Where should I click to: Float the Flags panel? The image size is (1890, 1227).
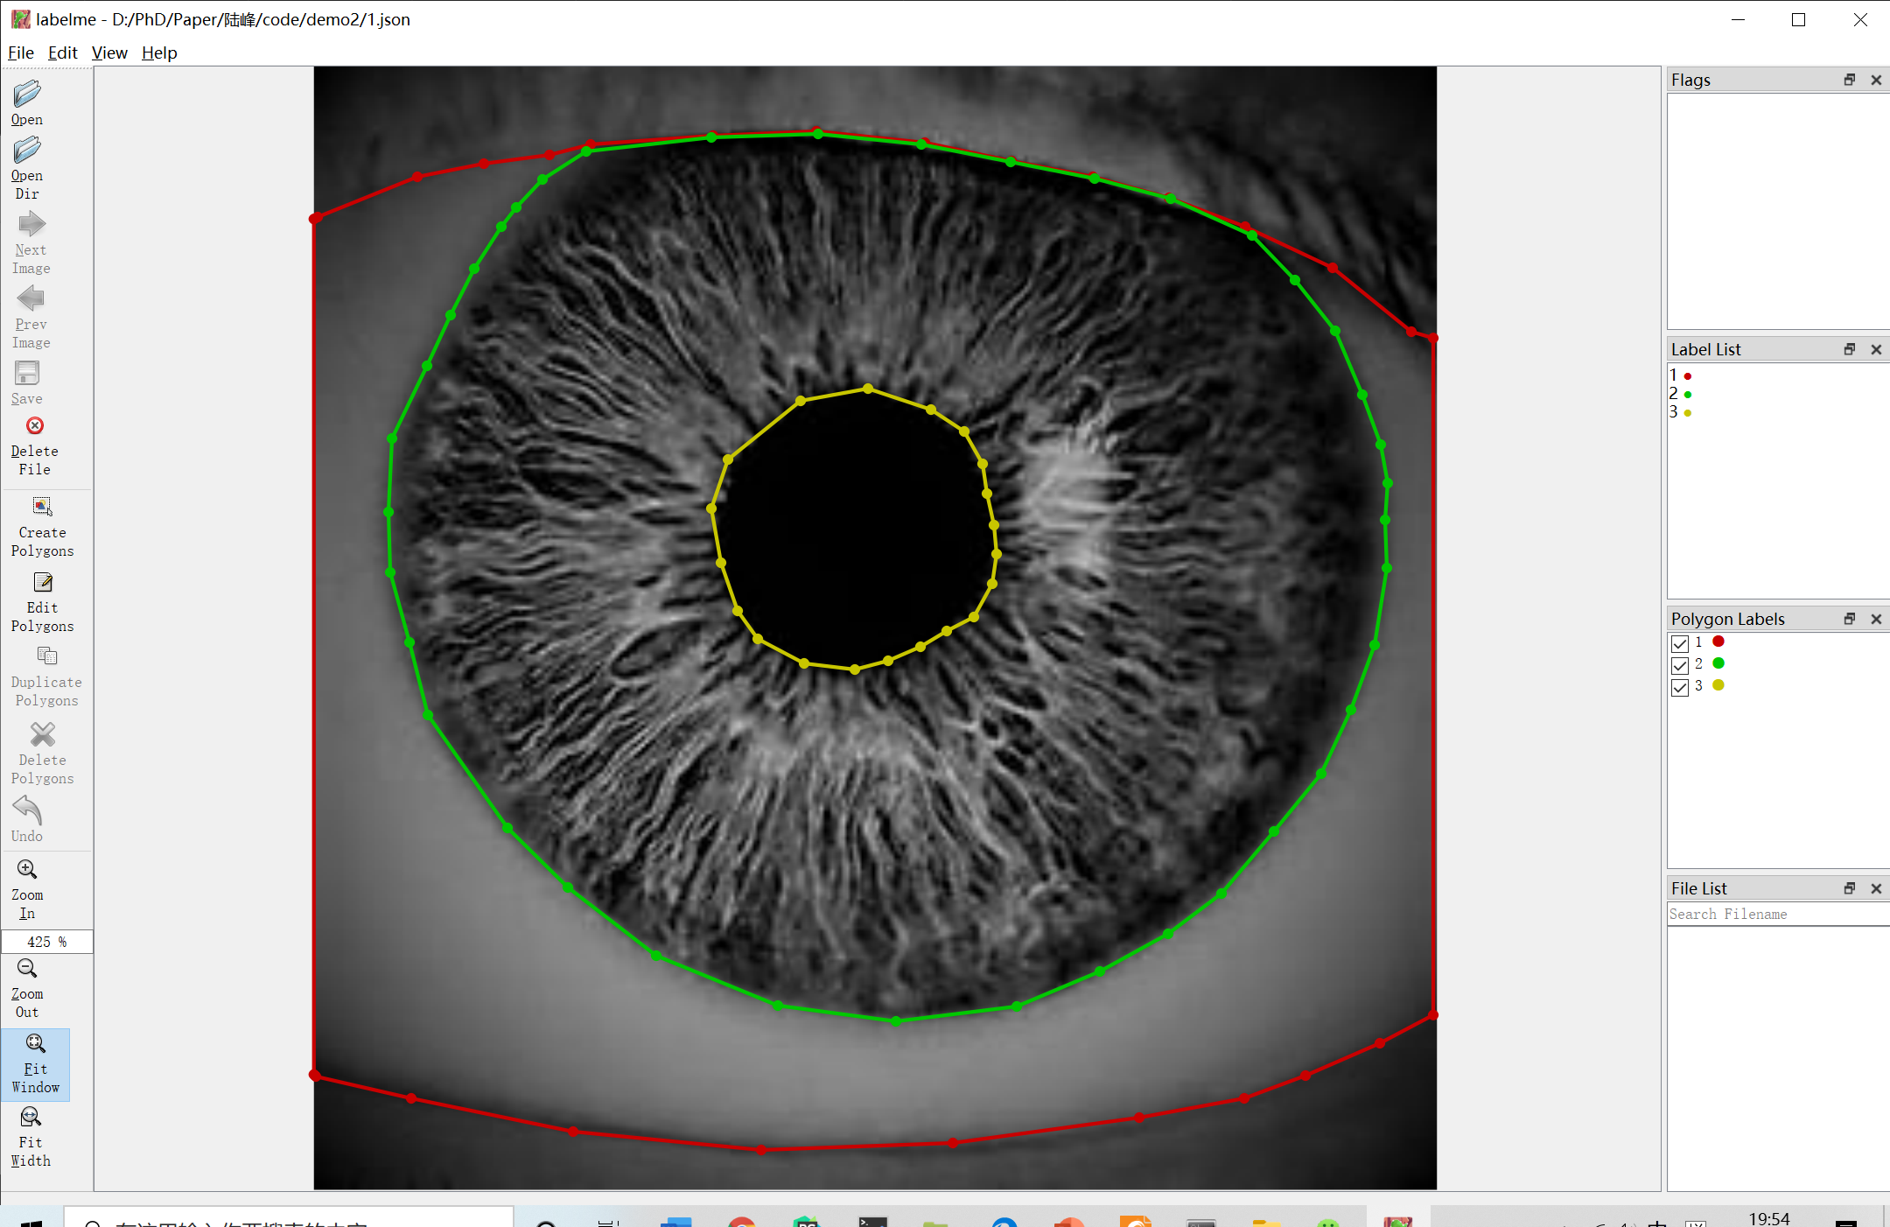point(1850,80)
